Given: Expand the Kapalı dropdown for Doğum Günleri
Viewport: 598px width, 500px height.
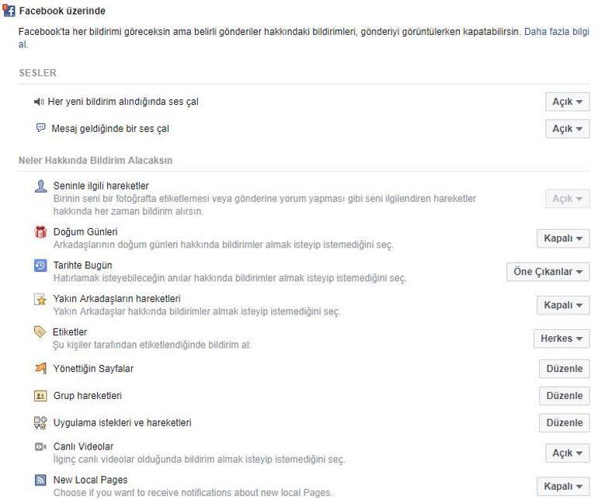Looking at the screenshot, I should click(x=563, y=238).
